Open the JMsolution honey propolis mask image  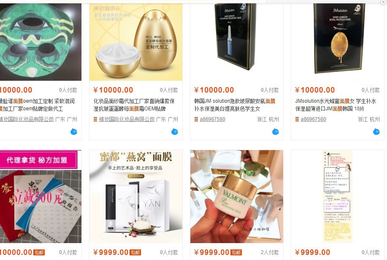click(337, 42)
